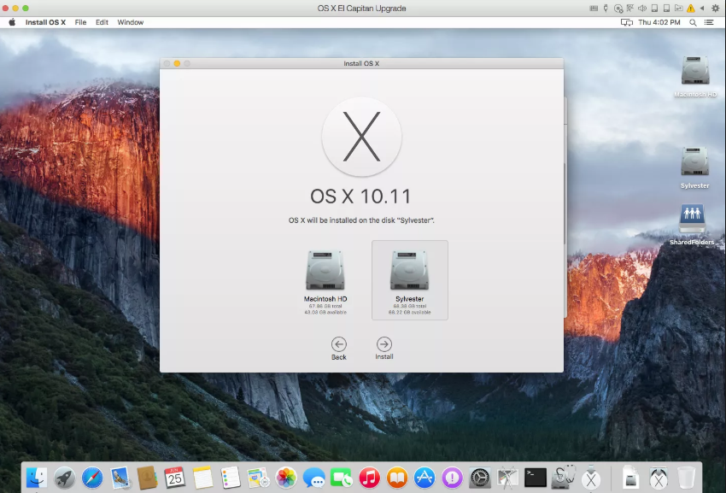Click the Thu 4:02 PM clock
The image size is (726, 493).
[x=659, y=22]
